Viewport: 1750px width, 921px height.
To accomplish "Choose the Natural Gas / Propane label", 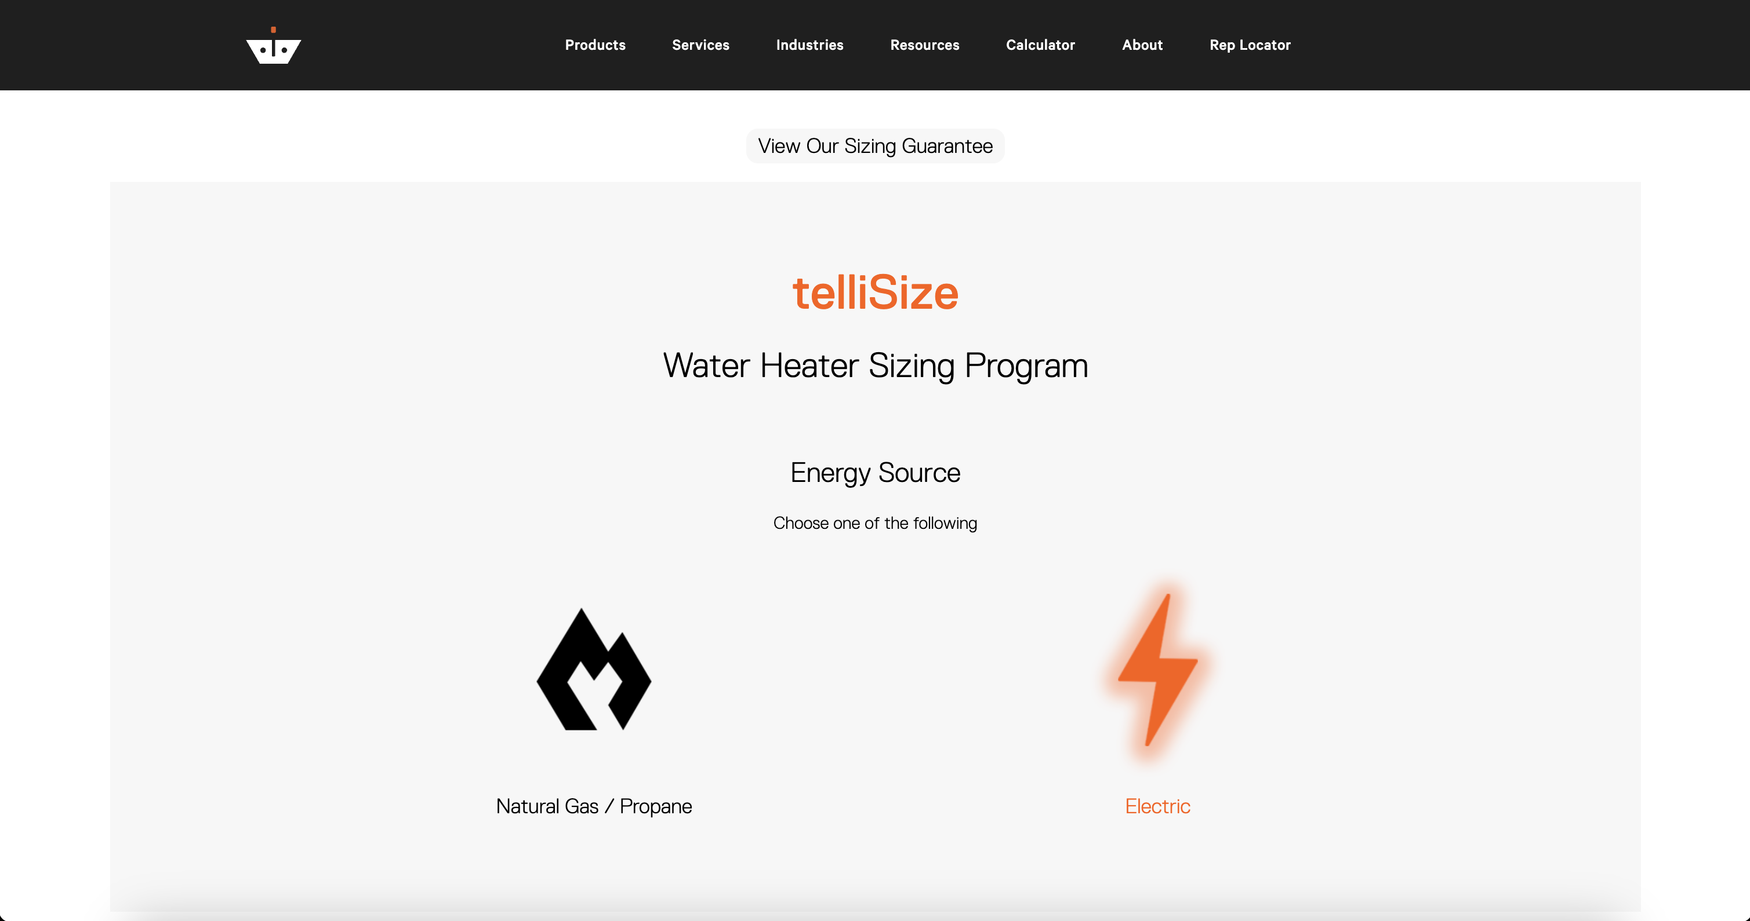I will click(594, 806).
